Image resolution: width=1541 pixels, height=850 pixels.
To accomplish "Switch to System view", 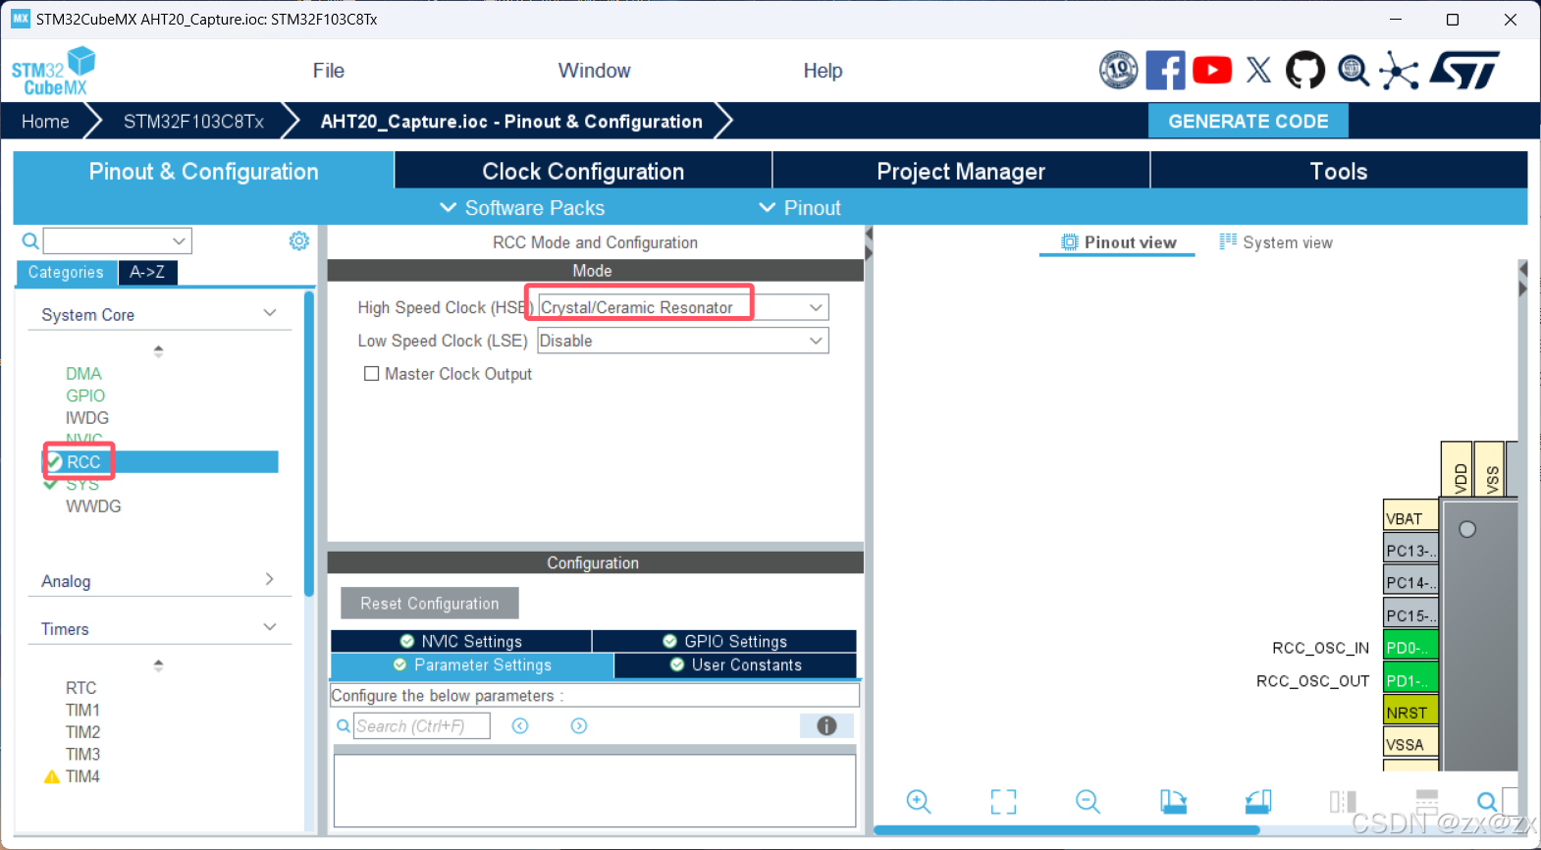I will tap(1276, 242).
